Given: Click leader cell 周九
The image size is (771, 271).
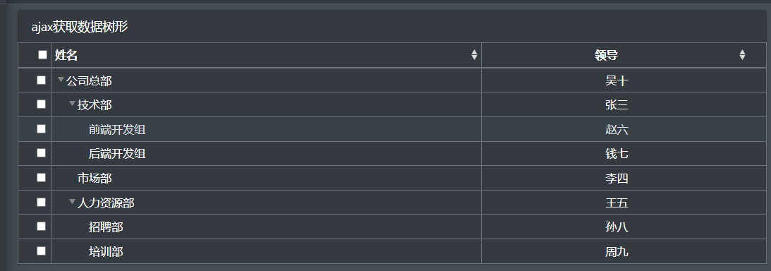Looking at the screenshot, I should click(617, 252).
